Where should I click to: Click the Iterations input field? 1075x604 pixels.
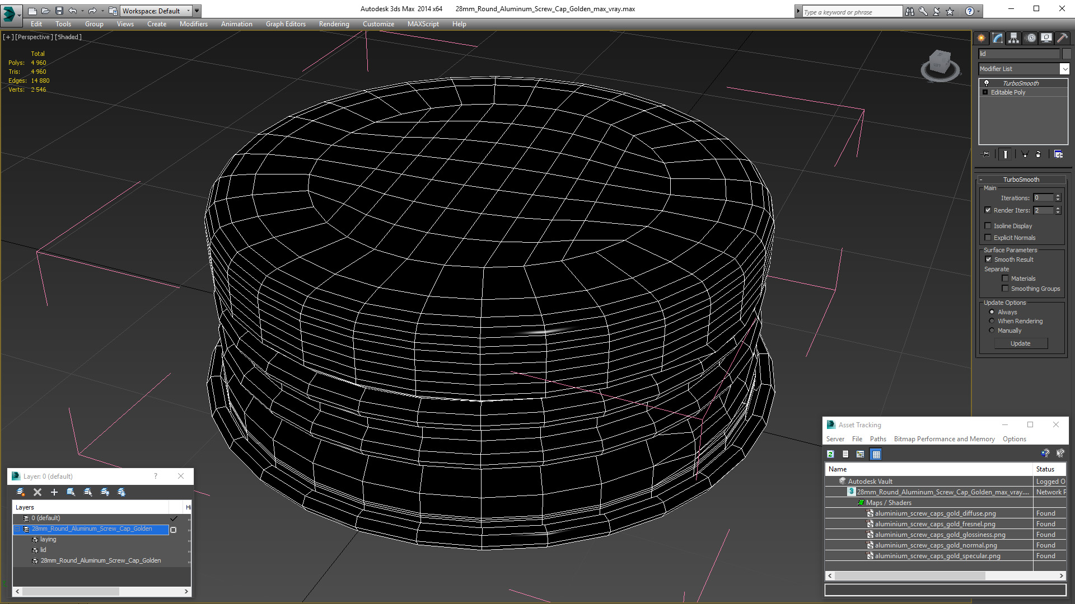coord(1043,198)
